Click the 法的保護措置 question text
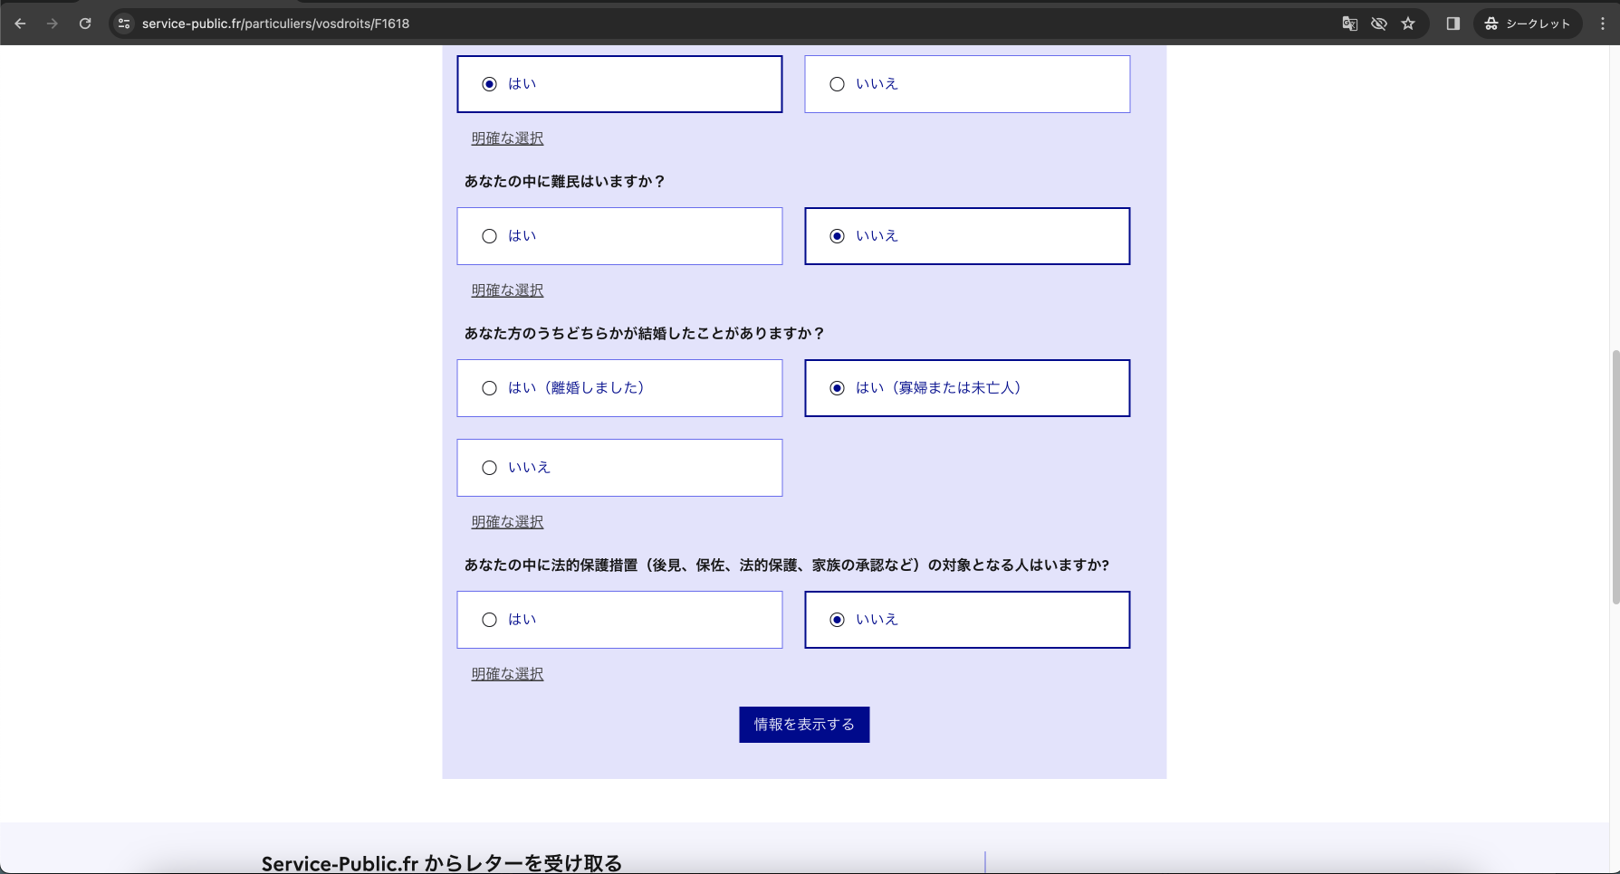This screenshot has height=874, width=1620. (787, 565)
